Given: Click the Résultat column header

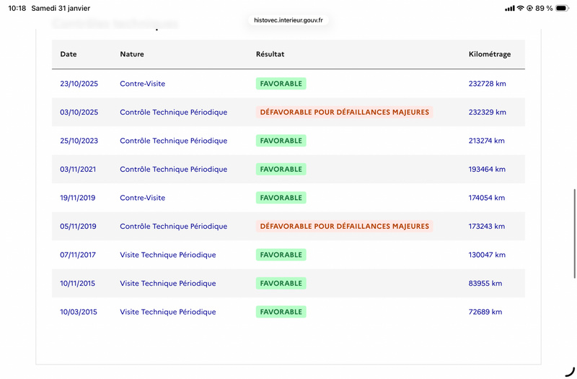Looking at the screenshot, I should (x=270, y=54).
